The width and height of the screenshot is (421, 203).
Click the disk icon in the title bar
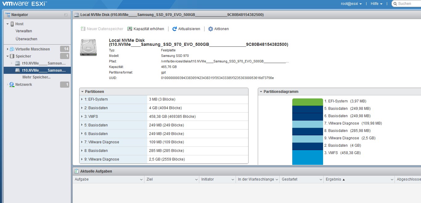[77, 15]
